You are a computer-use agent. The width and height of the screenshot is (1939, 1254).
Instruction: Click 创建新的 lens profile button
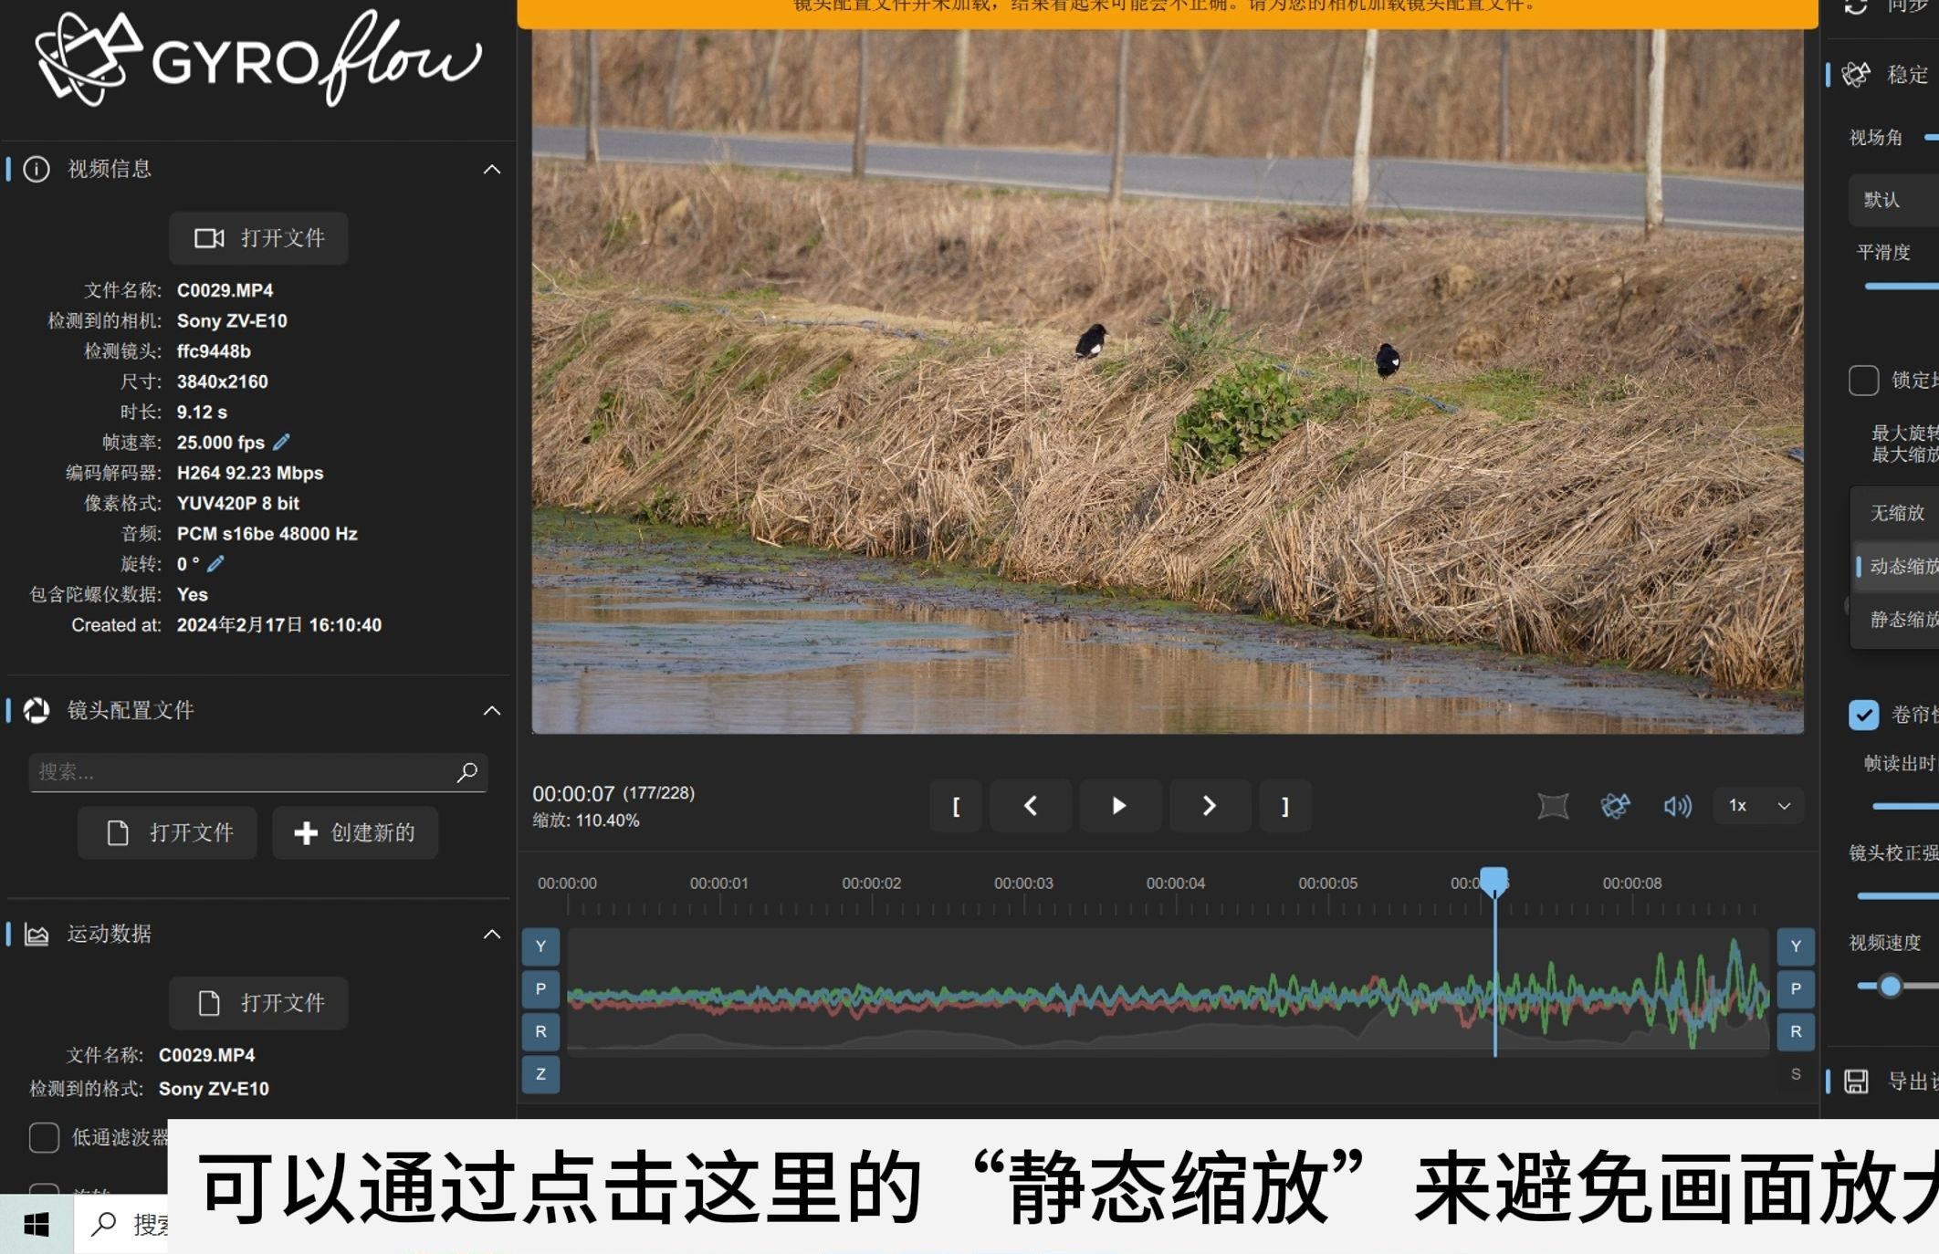point(355,832)
